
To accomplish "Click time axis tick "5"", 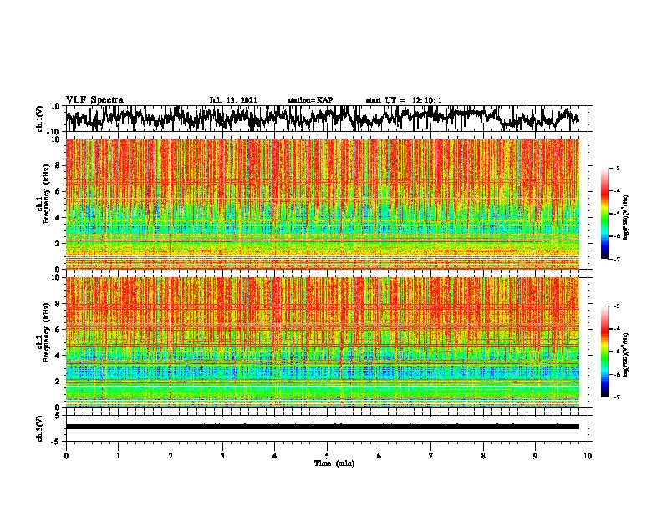I will tap(327, 456).
